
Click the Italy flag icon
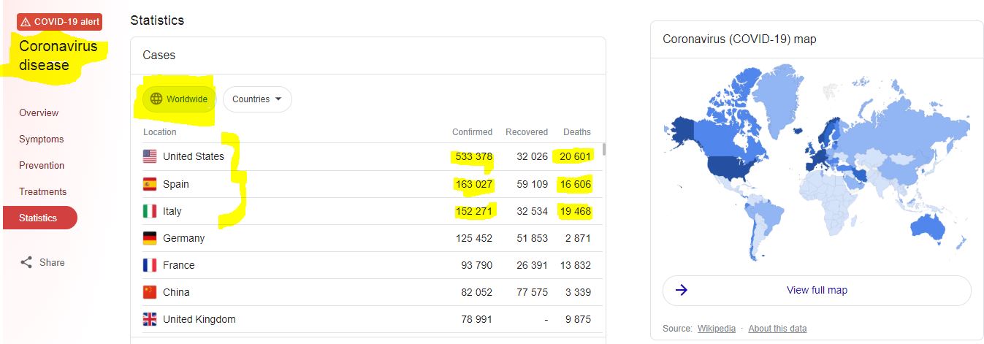150,211
